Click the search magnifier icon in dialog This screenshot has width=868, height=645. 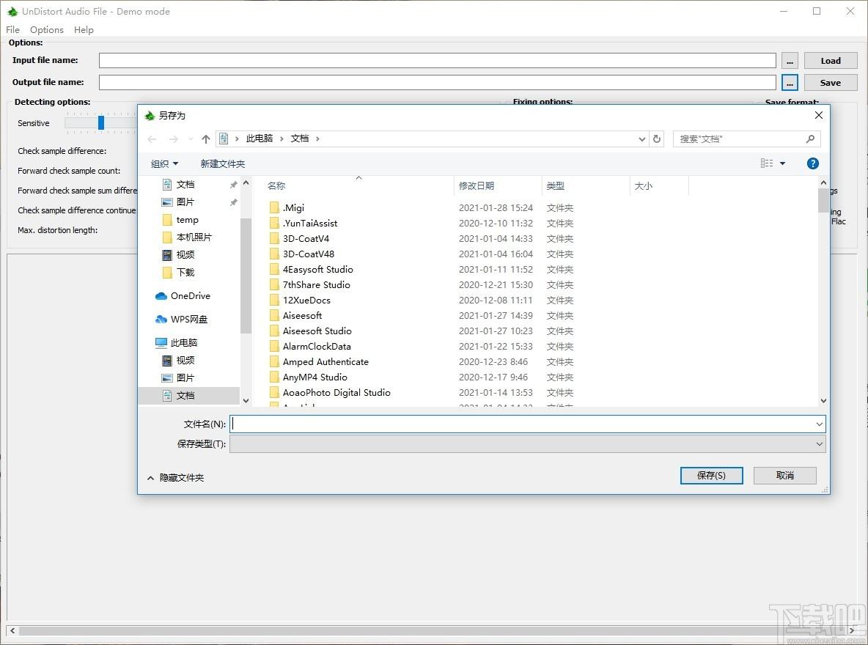click(x=810, y=139)
